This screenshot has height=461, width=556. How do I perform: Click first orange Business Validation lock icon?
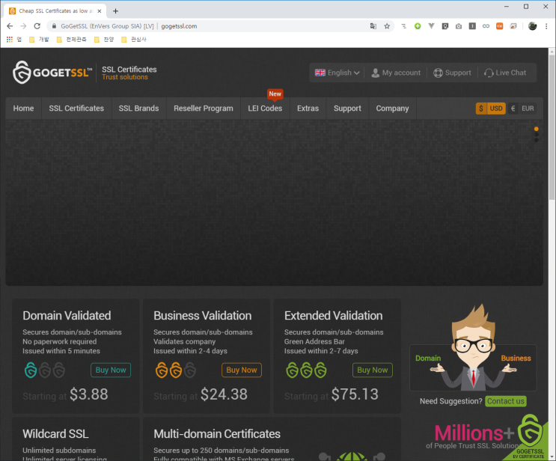click(162, 370)
